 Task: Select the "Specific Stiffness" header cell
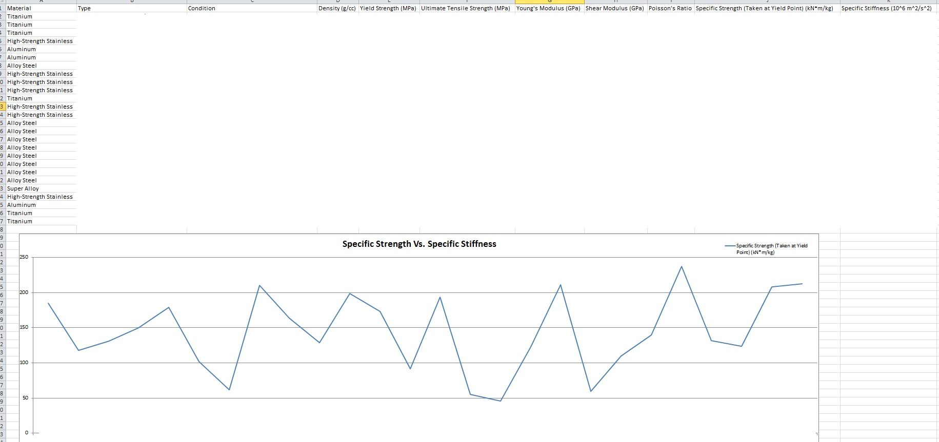coord(887,8)
